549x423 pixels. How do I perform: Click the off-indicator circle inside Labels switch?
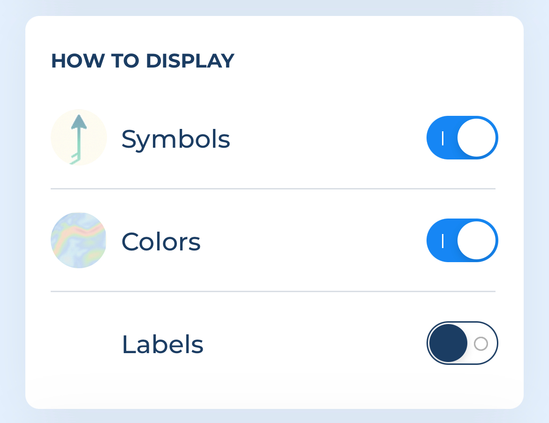pos(480,344)
